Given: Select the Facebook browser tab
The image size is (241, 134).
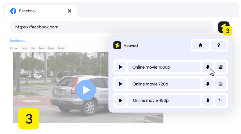Looking at the screenshot, I should coord(37,11).
